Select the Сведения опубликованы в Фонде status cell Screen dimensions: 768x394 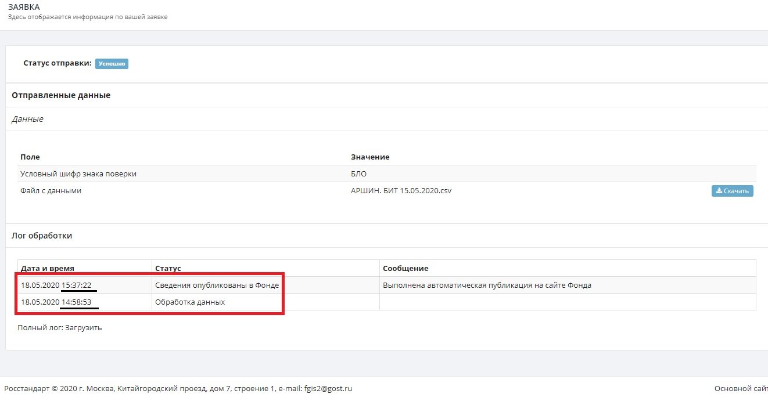217,285
